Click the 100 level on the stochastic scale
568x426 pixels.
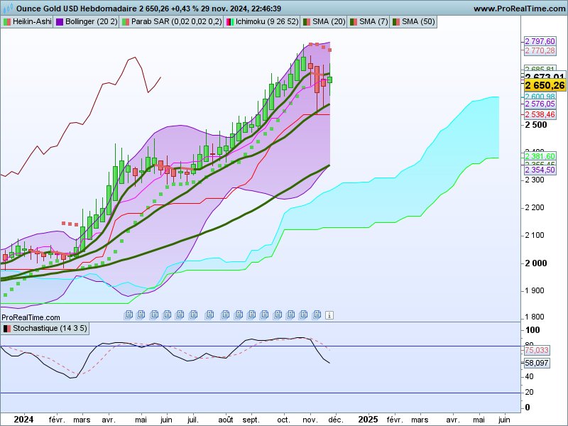[532, 330]
